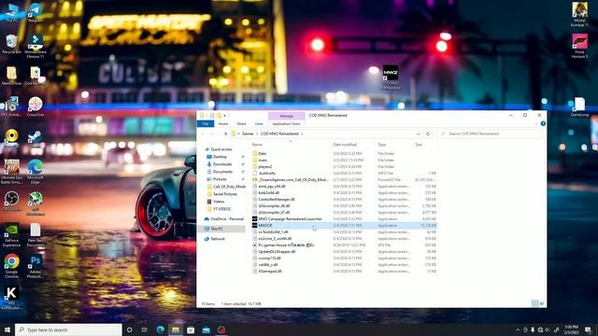
Task: Launch Edge from the taskbar
Action: 160,329
